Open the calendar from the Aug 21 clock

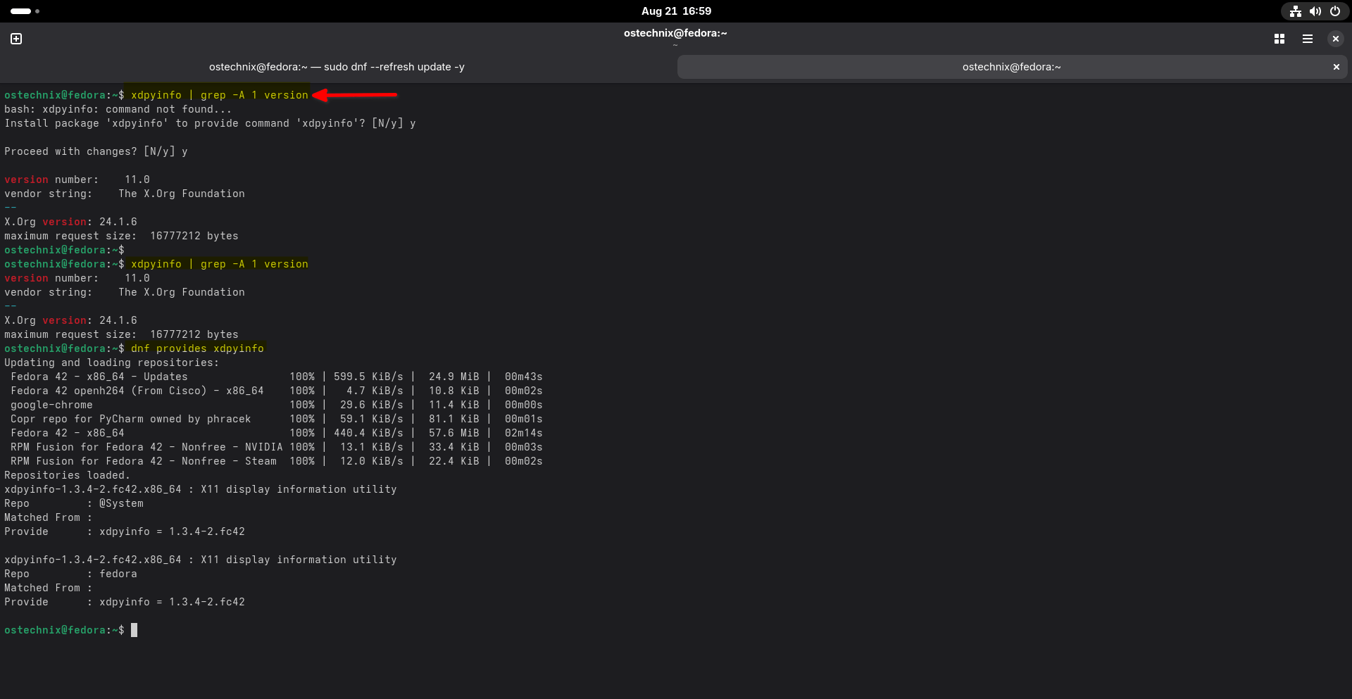coord(676,11)
